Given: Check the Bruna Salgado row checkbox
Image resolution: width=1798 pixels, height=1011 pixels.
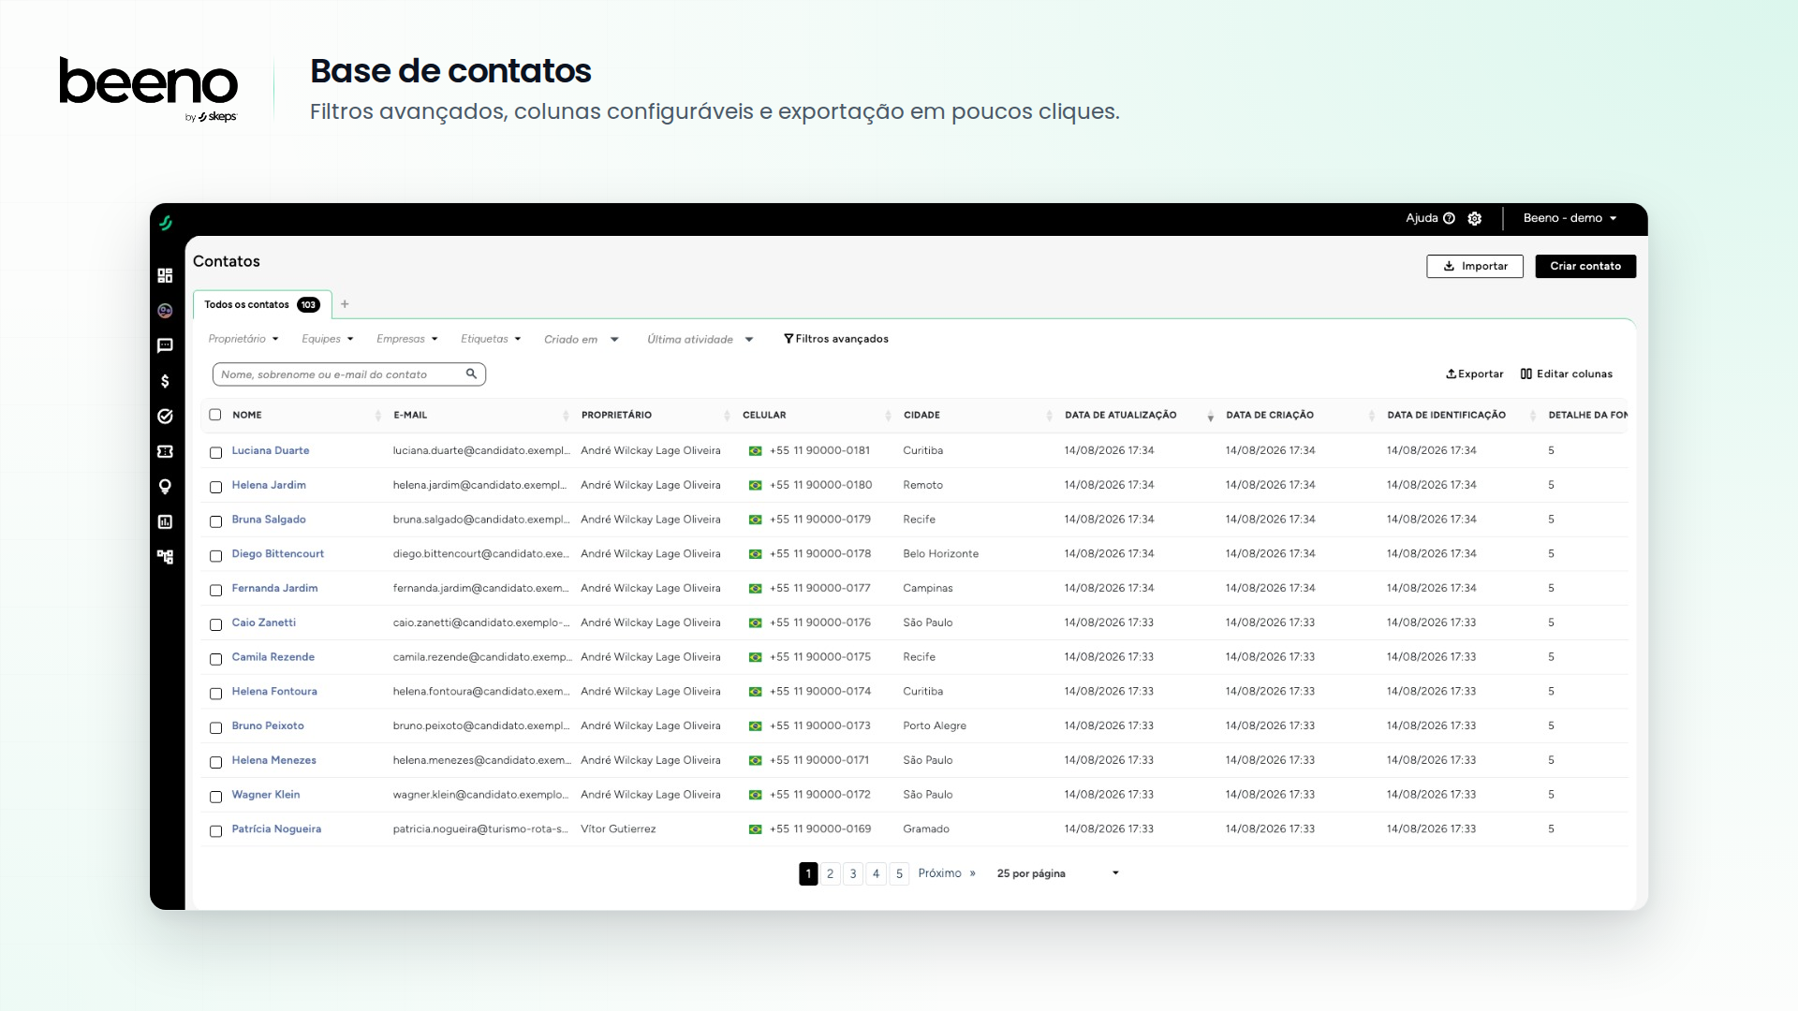Looking at the screenshot, I should point(215,521).
